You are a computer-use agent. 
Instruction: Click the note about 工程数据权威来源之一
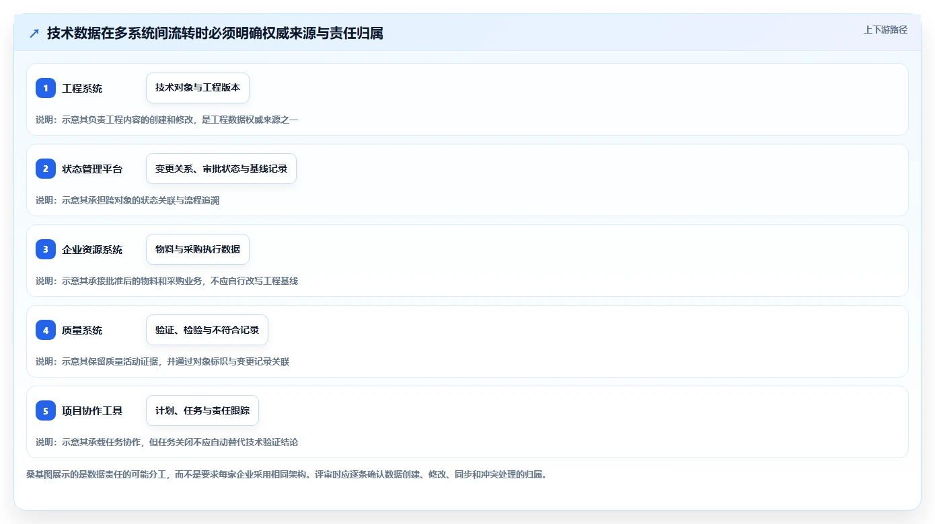[x=167, y=120]
